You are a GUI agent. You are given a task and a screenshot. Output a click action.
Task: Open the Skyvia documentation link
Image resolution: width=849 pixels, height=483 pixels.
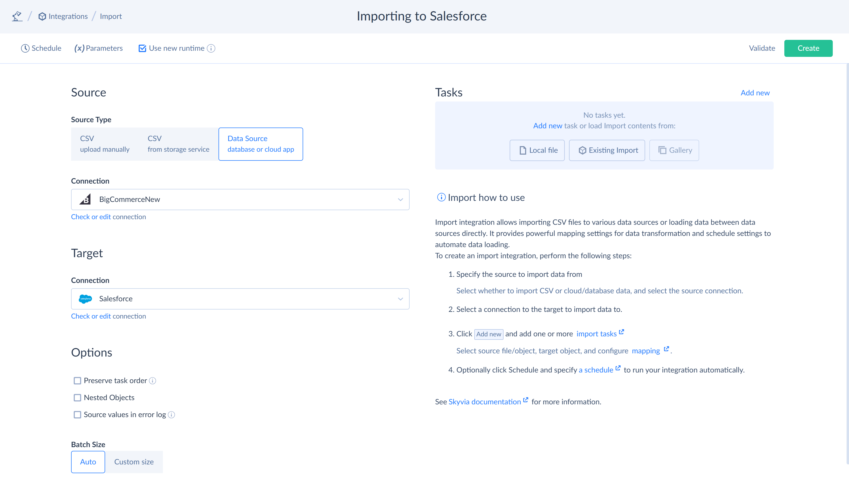[485, 402]
